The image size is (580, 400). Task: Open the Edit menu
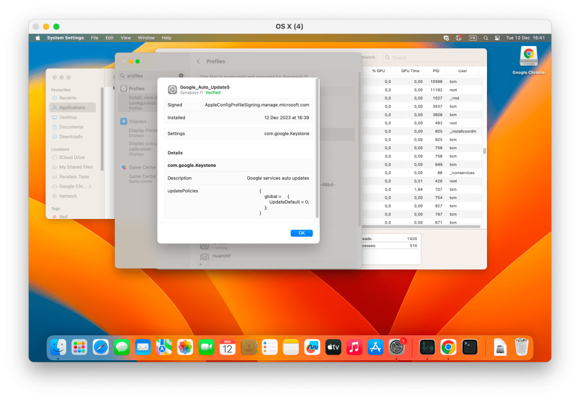109,38
